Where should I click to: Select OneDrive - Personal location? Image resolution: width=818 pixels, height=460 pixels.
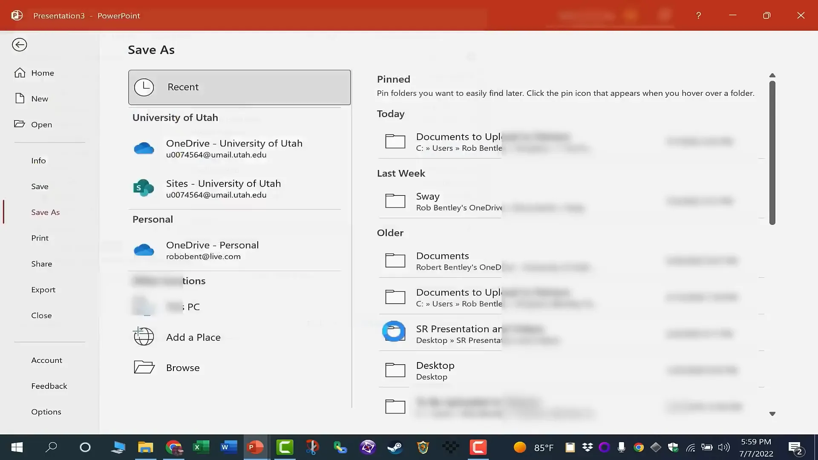tap(236, 250)
